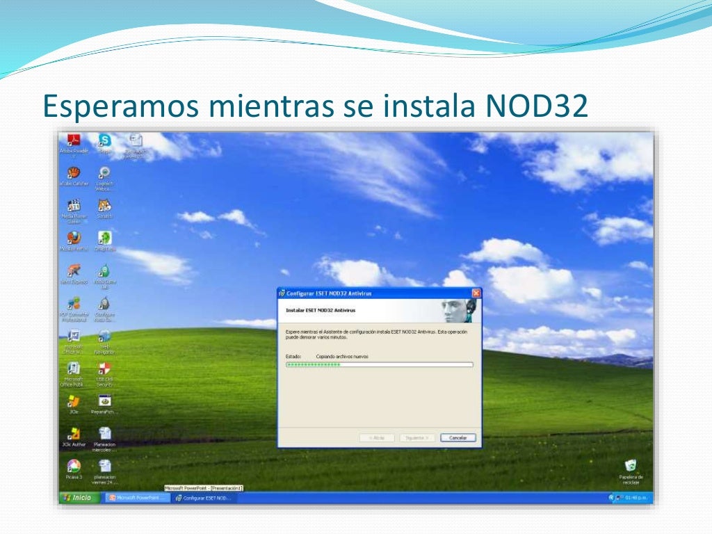712x534 pixels.
Task: Select Configurar ESET NOD taskbar button
Action: (x=203, y=498)
